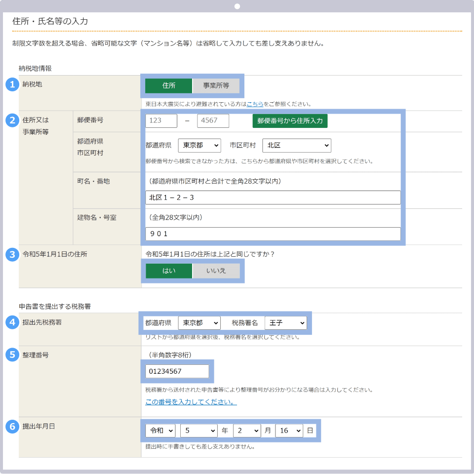Screen dimensions: 474x474
Task: Click the 住所・氏名等の入力 heading
Action: pyautogui.click(x=50, y=21)
